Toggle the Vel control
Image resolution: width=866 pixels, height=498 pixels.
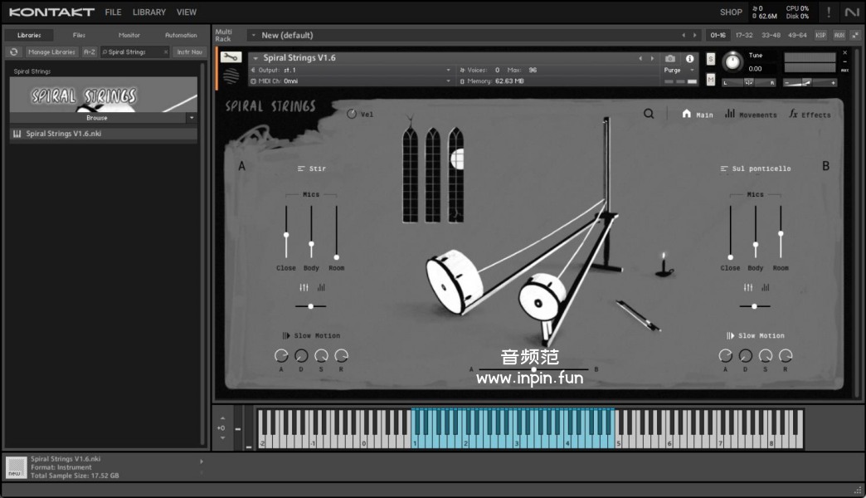coord(359,114)
